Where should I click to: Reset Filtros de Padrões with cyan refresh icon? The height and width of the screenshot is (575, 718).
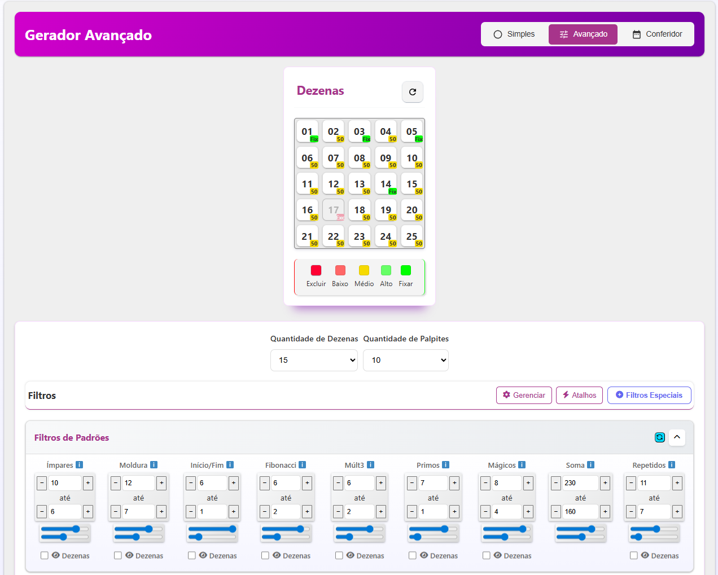click(x=659, y=437)
